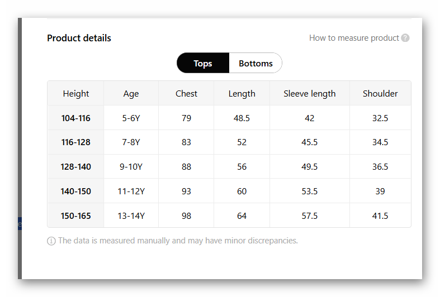Click the Height column header
Screen dimensions: 440x297
pos(76,93)
